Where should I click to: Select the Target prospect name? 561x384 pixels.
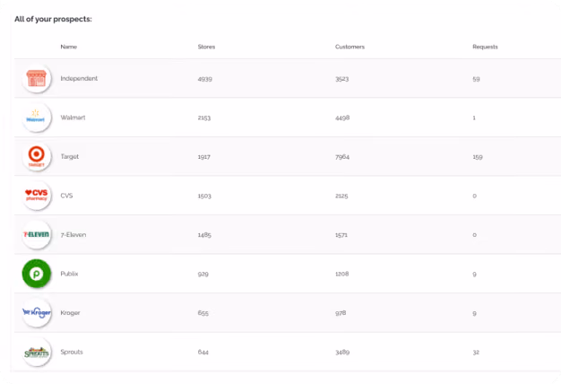(70, 156)
